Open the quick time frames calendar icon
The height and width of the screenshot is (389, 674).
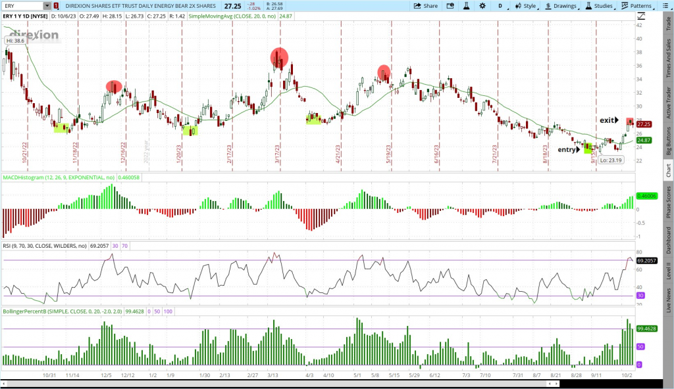click(x=450, y=6)
